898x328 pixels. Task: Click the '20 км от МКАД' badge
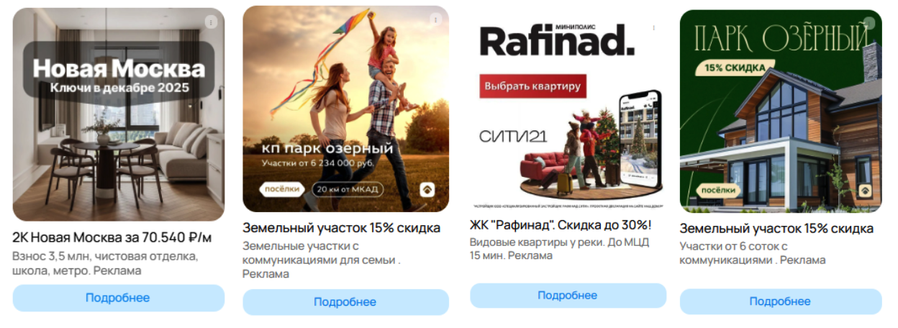(347, 189)
